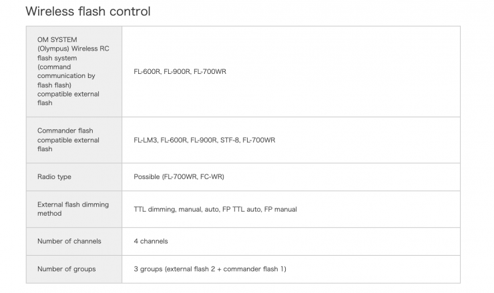Image resolution: width=494 pixels, height=293 pixels.
Task: Click the "External flash dimming method" label
Action: 73,209
